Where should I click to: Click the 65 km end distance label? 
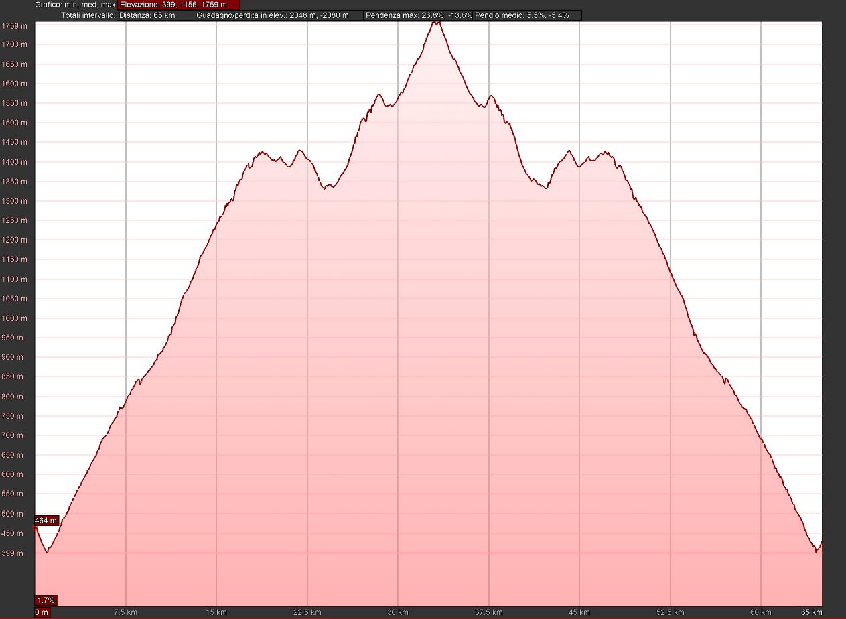[812, 612]
